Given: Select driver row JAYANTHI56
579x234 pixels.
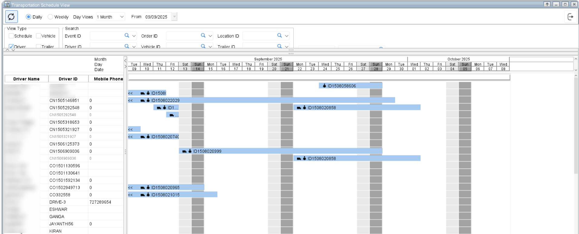Looking at the screenshot, I should pyautogui.click(x=64, y=224).
